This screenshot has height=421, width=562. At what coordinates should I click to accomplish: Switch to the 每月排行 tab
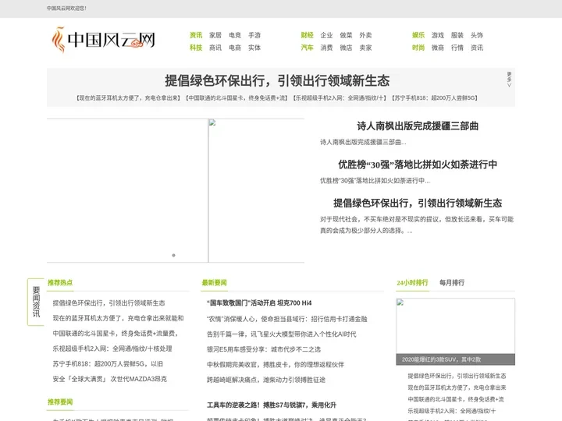click(452, 283)
